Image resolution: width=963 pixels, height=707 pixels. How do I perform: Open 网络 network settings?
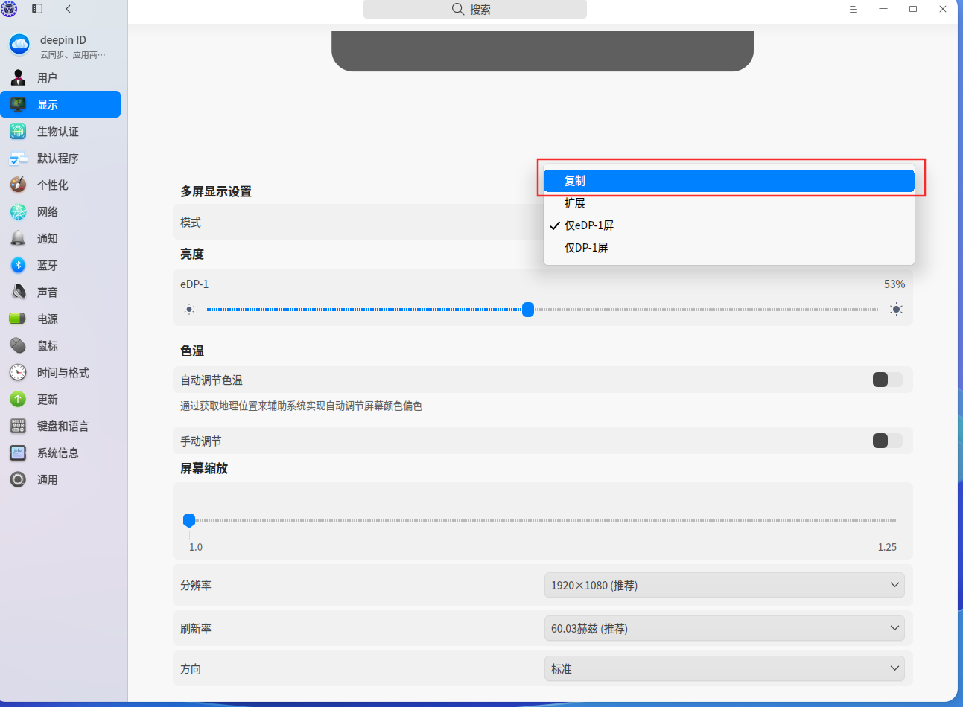(x=60, y=211)
